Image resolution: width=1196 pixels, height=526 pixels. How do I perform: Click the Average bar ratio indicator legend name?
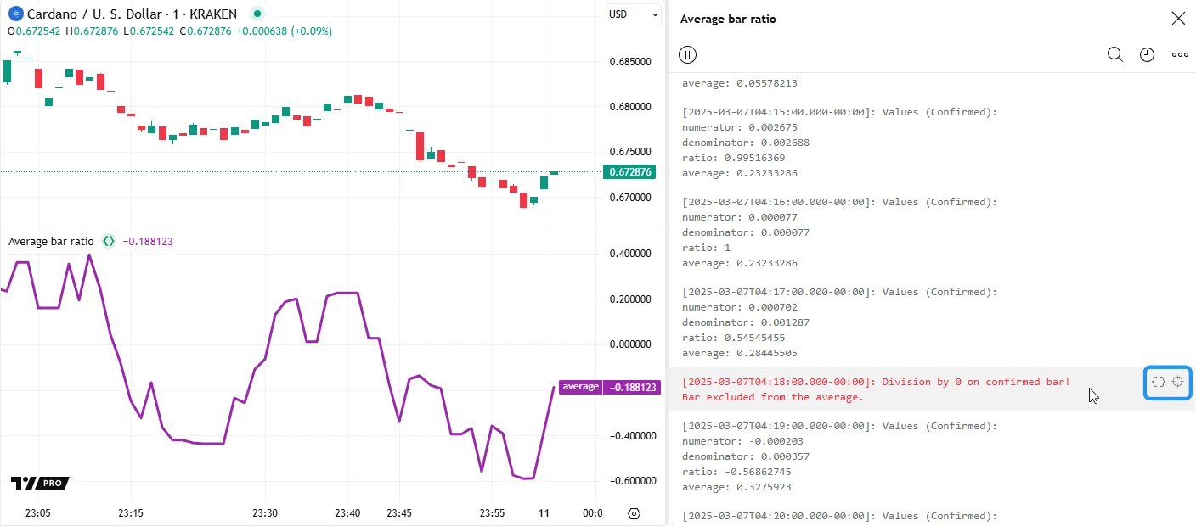point(51,242)
